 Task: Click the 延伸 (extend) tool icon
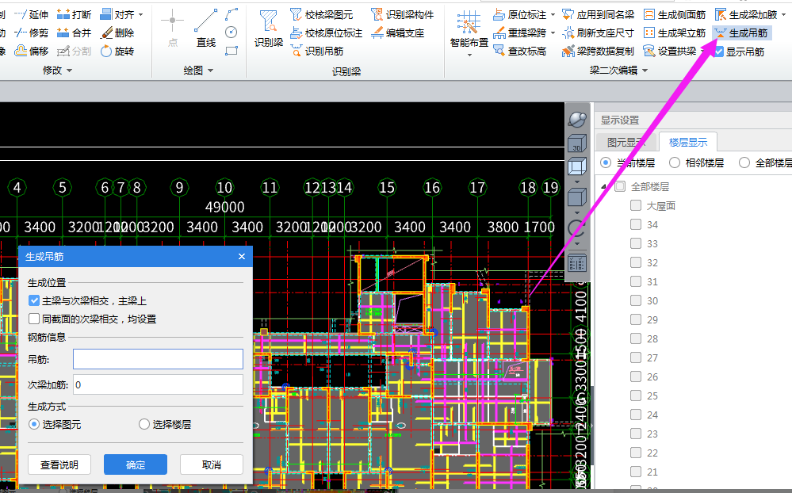[x=20, y=14]
